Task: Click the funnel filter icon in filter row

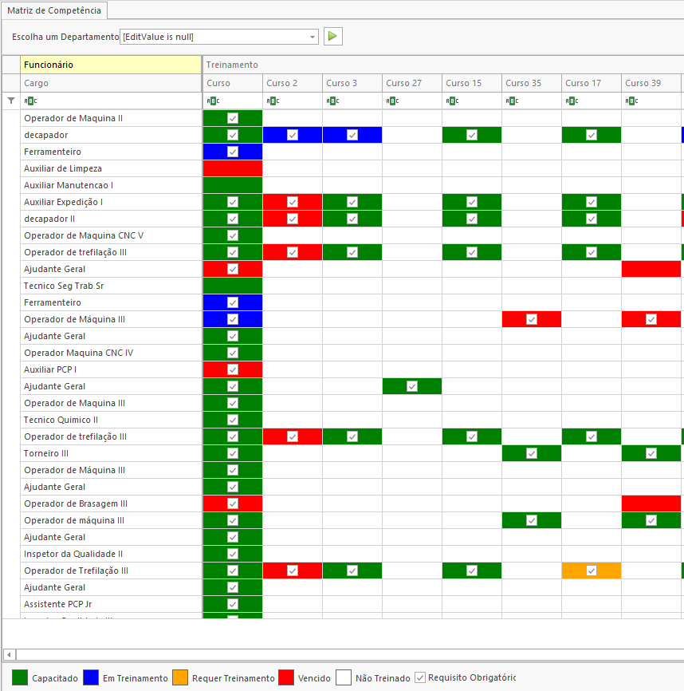Action: pyautogui.click(x=10, y=101)
